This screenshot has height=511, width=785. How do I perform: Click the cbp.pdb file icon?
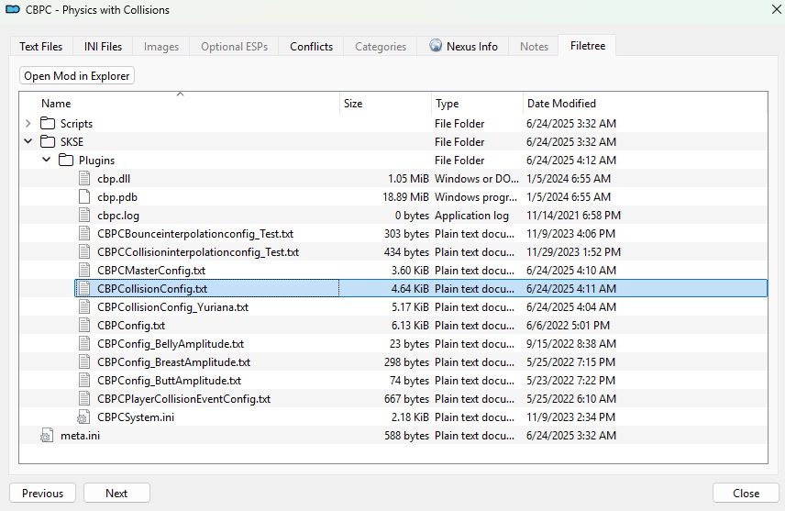point(84,197)
